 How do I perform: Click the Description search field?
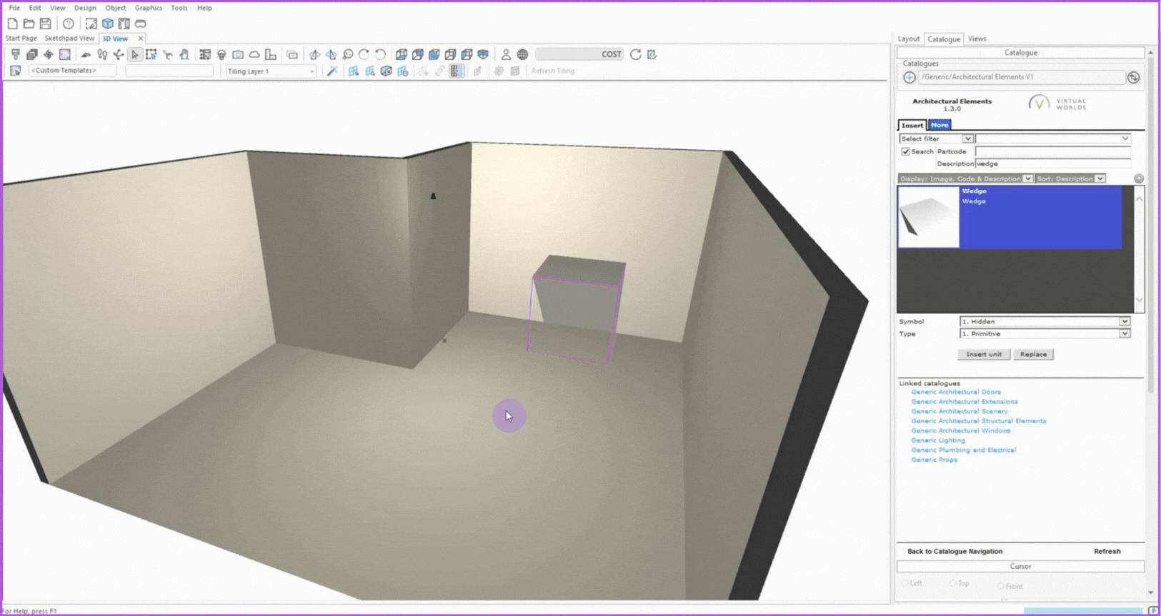click(1052, 163)
